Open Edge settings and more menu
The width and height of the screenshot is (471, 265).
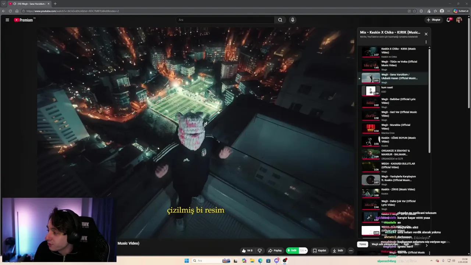449,11
